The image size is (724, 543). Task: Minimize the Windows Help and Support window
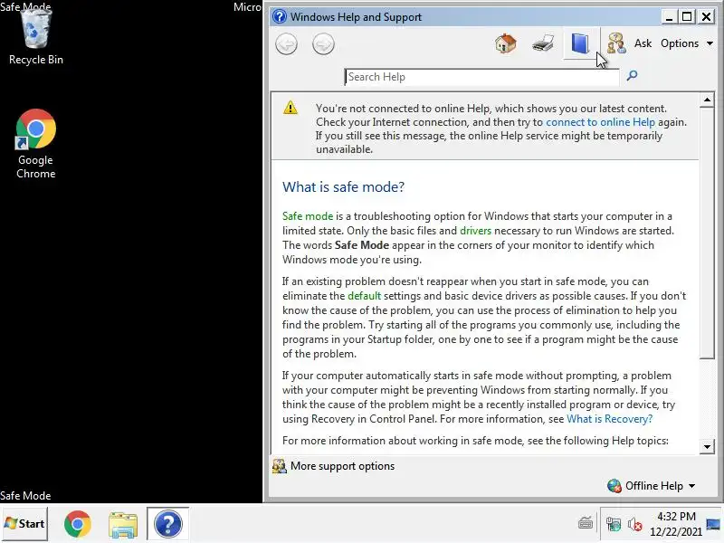(669, 17)
